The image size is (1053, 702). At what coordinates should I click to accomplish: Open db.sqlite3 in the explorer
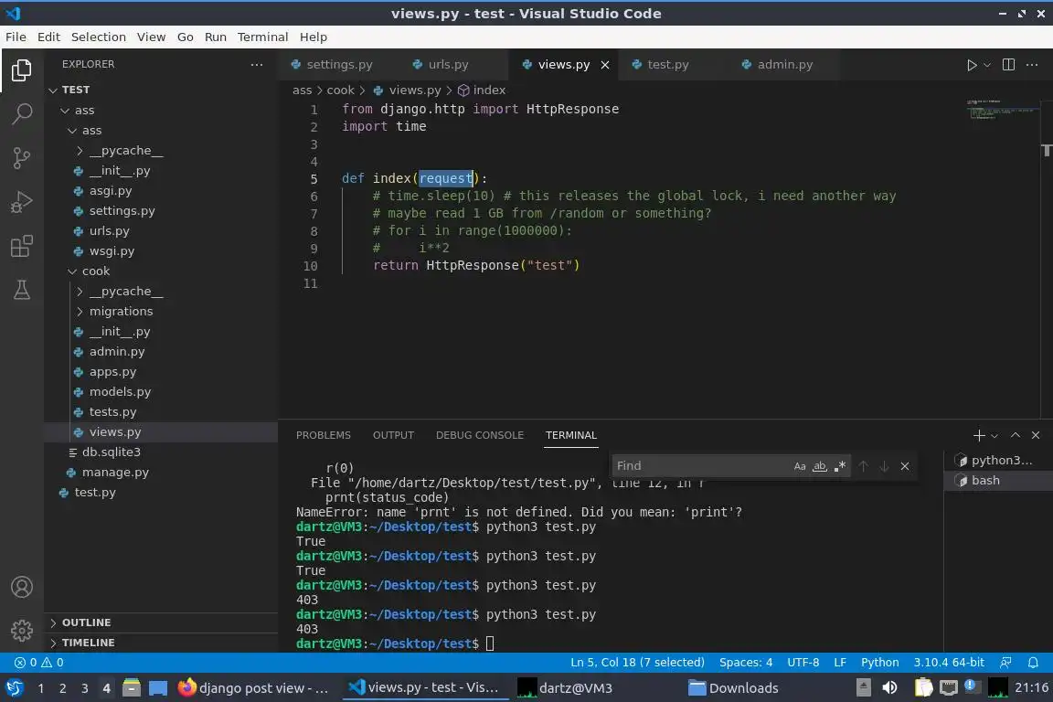point(111,452)
